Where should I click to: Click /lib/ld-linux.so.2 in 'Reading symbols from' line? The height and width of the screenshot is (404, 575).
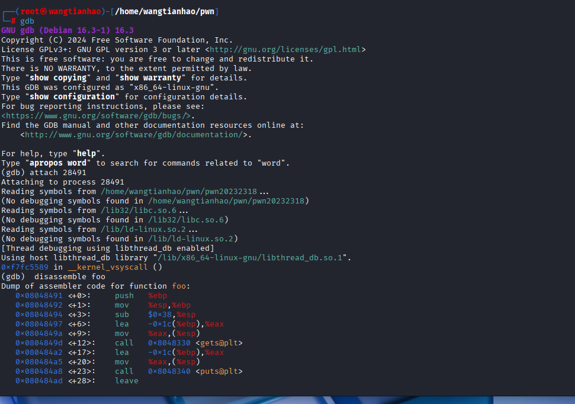tap(143, 230)
